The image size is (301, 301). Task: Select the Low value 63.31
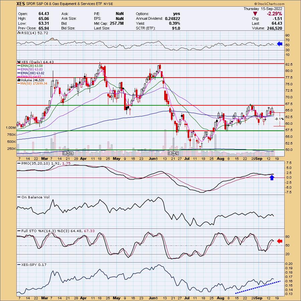click(44, 23)
